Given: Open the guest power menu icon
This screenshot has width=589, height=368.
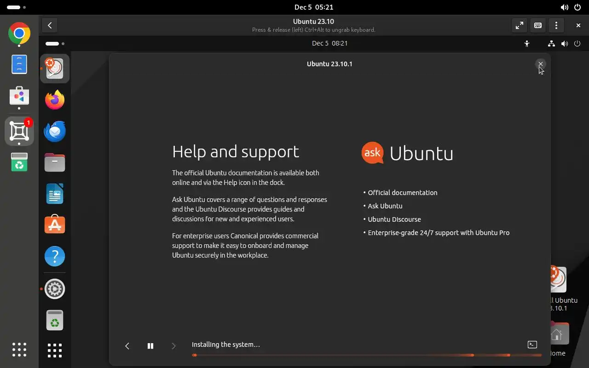Looking at the screenshot, I should click(x=577, y=44).
